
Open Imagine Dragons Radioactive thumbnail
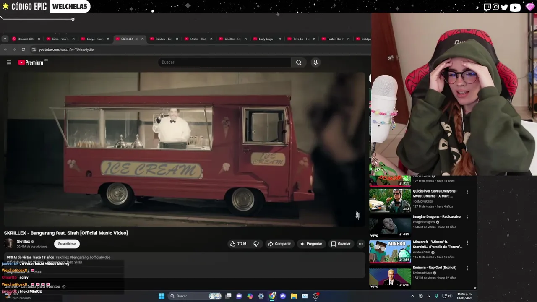coord(390,226)
